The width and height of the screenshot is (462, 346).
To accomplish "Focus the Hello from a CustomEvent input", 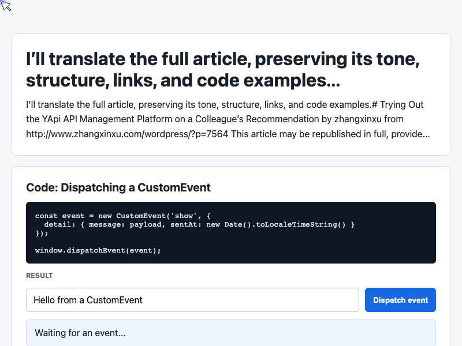I will click(x=192, y=300).
